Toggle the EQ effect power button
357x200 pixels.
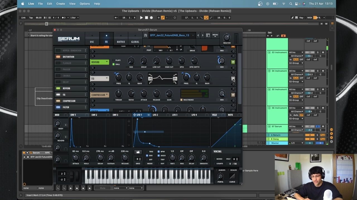[233, 78]
